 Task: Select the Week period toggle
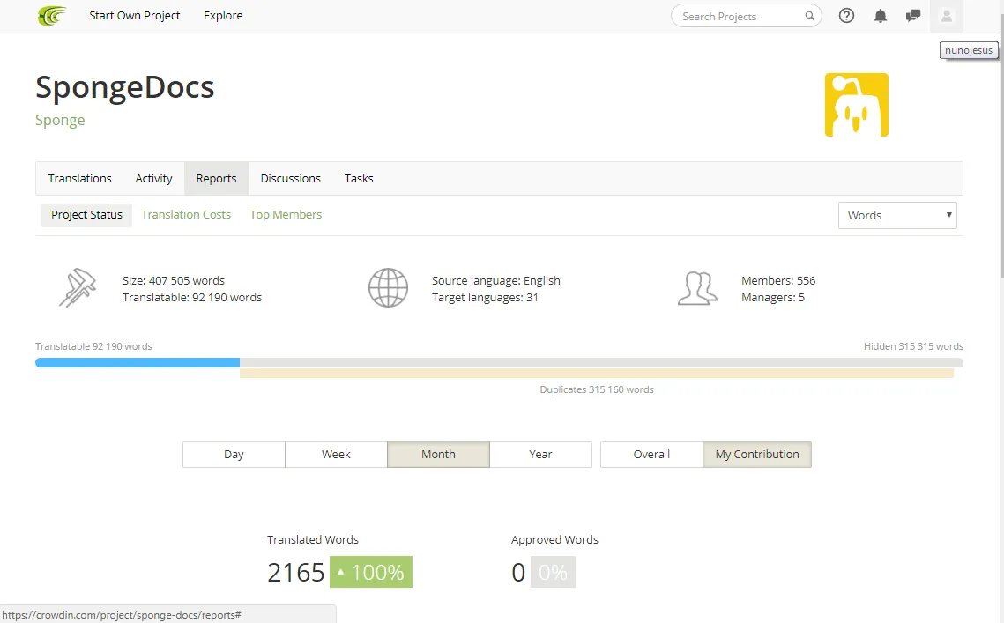(x=336, y=455)
